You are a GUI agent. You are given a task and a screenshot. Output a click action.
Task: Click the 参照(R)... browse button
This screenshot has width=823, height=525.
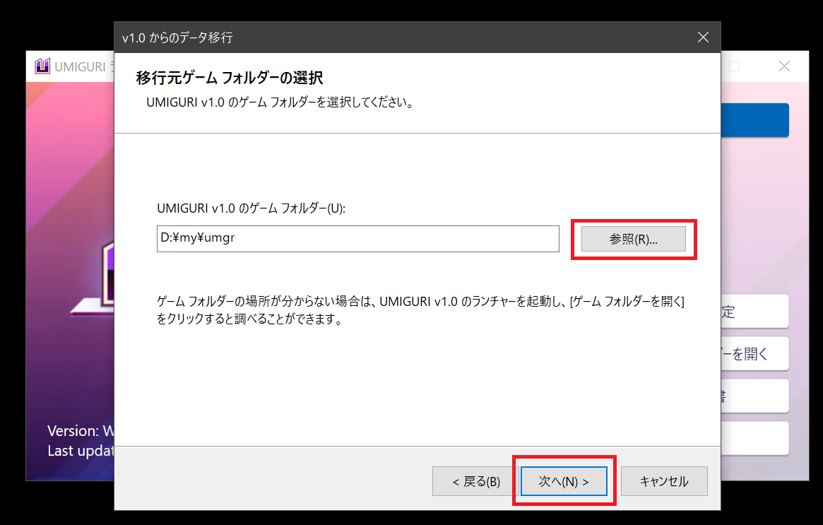[x=633, y=239]
